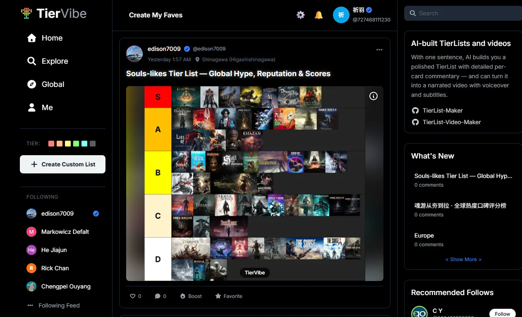Open the Following Feed

[59, 305]
